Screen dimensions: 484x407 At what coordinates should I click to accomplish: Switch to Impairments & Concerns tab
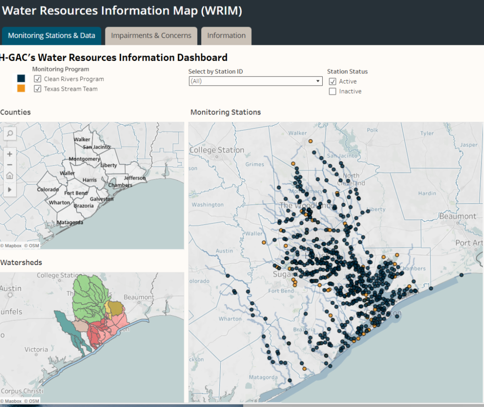[151, 35]
